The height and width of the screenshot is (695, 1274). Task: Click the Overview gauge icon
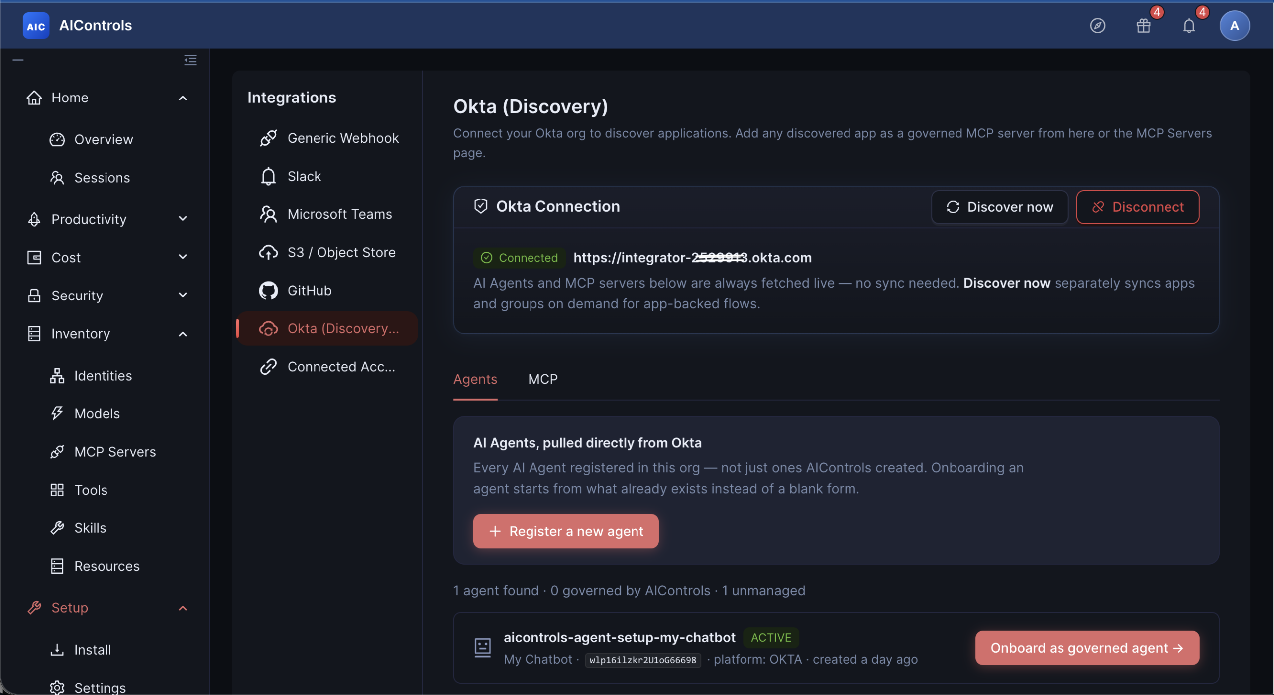click(x=57, y=139)
